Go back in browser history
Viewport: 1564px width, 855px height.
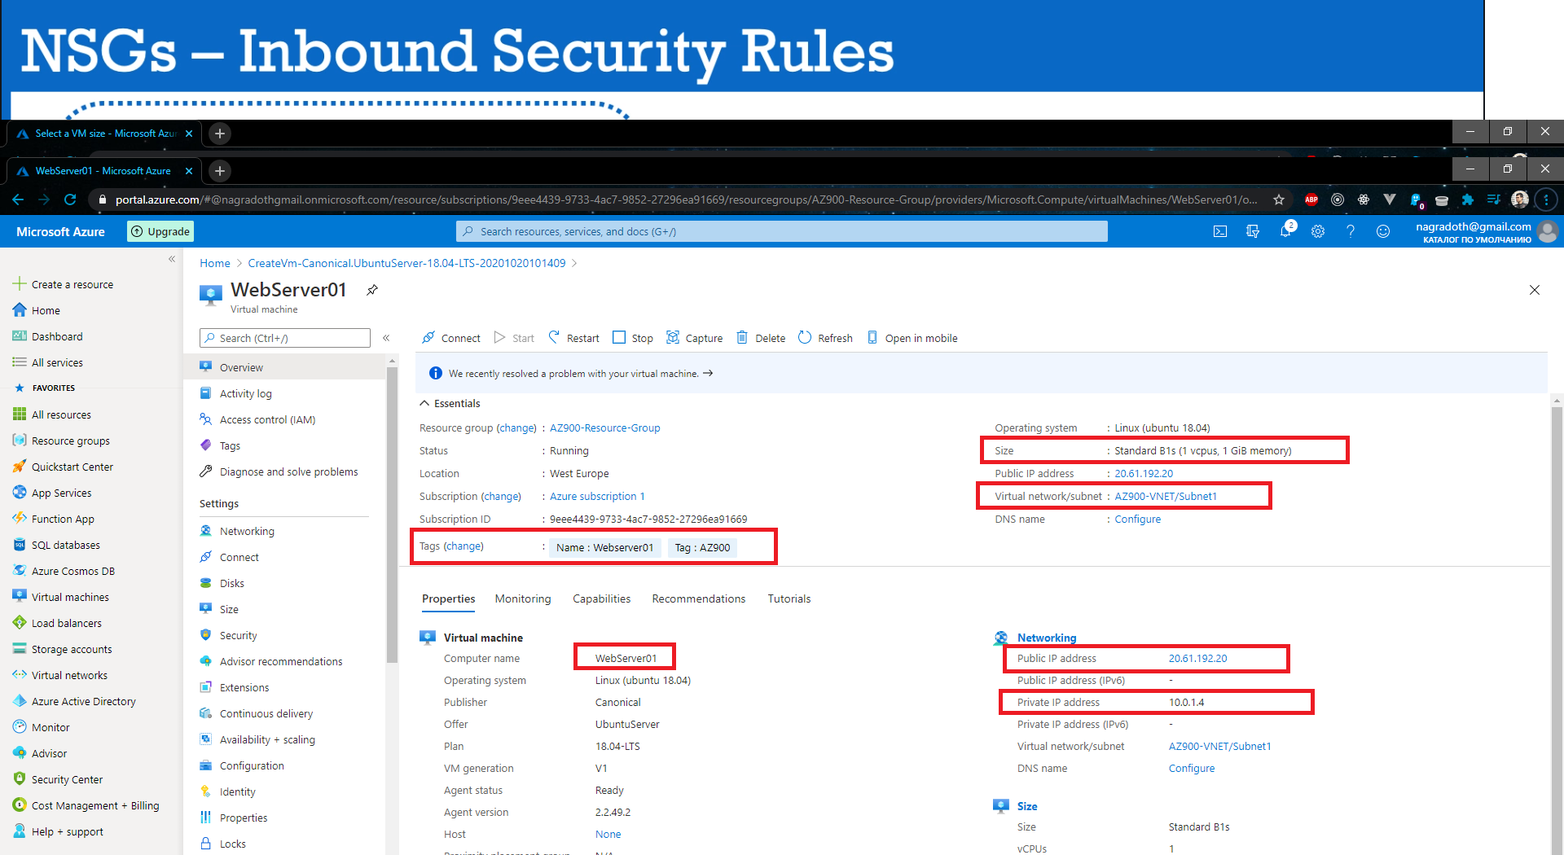click(x=18, y=199)
